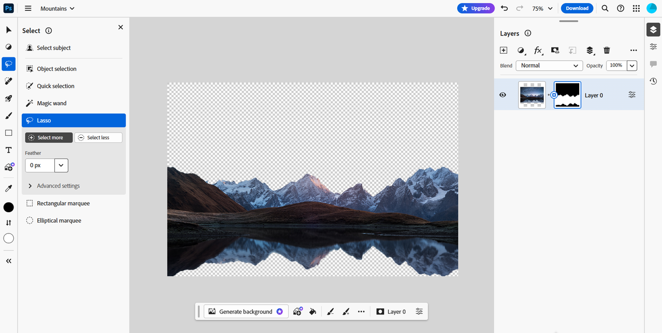This screenshot has height=333, width=662.
Task: Click the black foreground color swatch
Action: coord(9,208)
